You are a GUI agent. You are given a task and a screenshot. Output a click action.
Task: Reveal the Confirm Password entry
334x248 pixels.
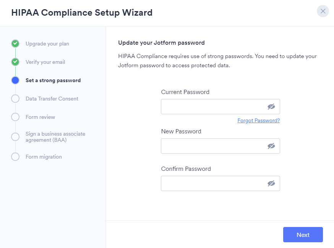coord(271,183)
